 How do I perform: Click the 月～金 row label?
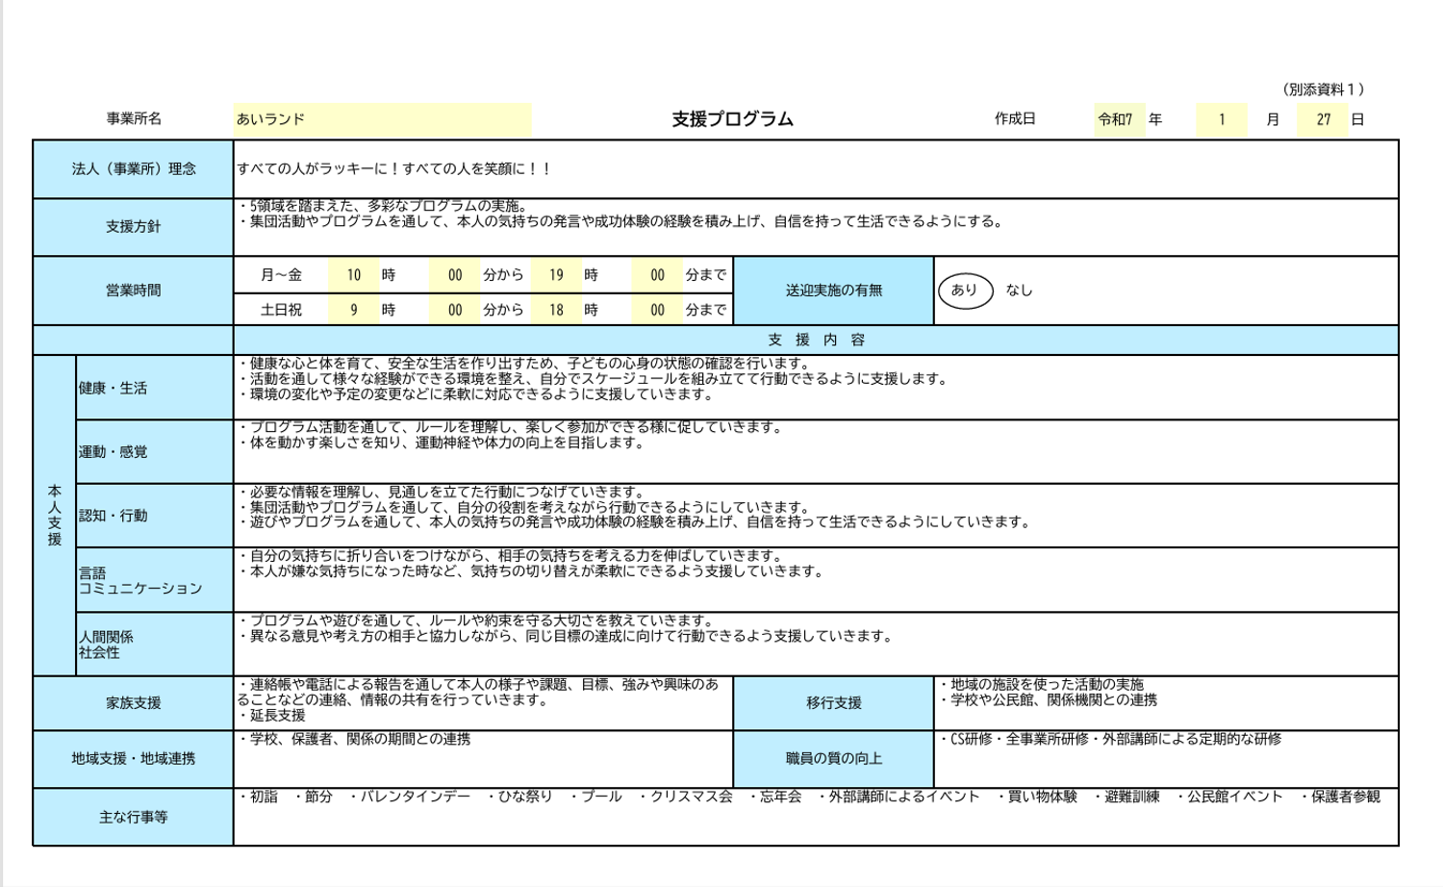click(x=281, y=275)
